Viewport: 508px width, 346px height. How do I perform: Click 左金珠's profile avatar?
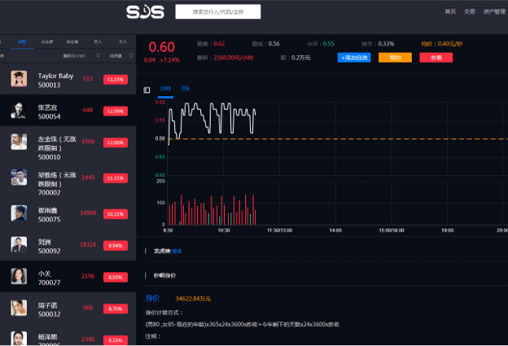[19, 142]
